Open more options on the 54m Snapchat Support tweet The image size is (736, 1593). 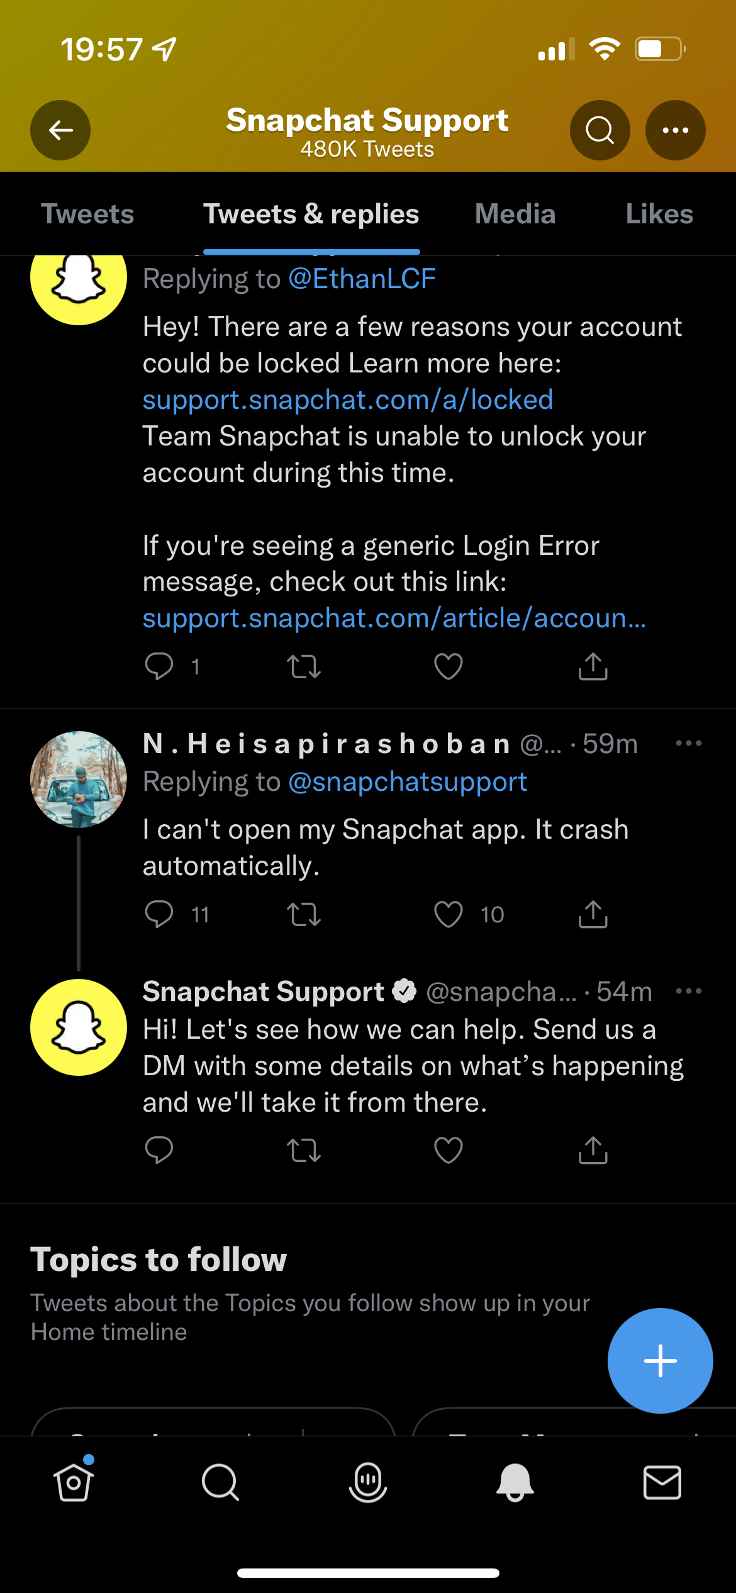tap(688, 992)
